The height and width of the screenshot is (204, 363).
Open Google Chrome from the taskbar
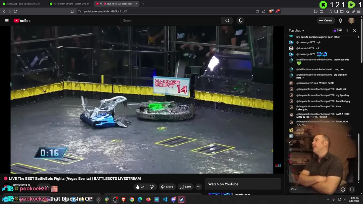click(x=132, y=199)
